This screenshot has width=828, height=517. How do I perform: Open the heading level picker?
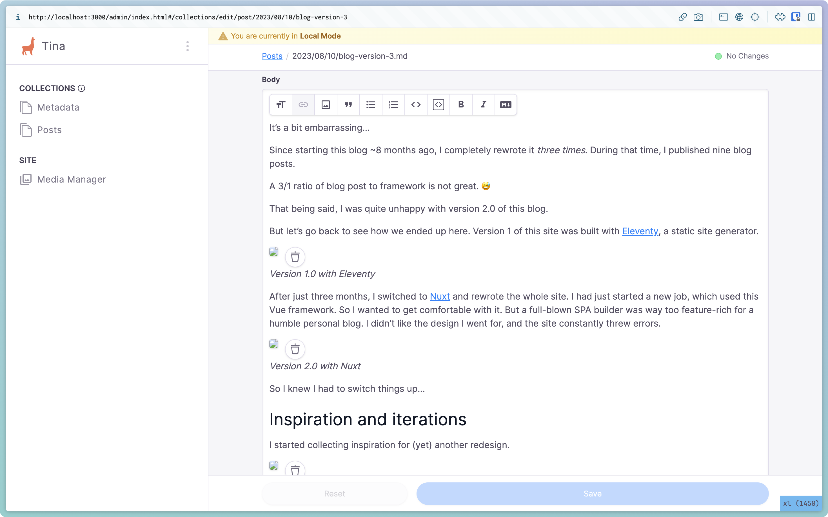coord(280,105)
